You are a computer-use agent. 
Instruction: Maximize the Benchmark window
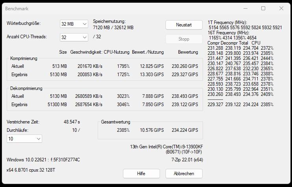click(x=263, y=8)
